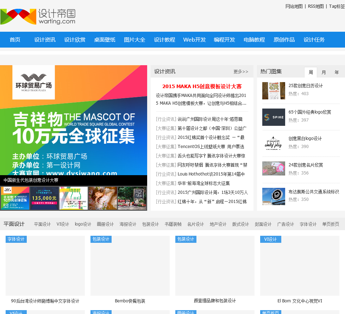Click the 25款创意日历设计 thumbnail image

click(x=274, y=91)
